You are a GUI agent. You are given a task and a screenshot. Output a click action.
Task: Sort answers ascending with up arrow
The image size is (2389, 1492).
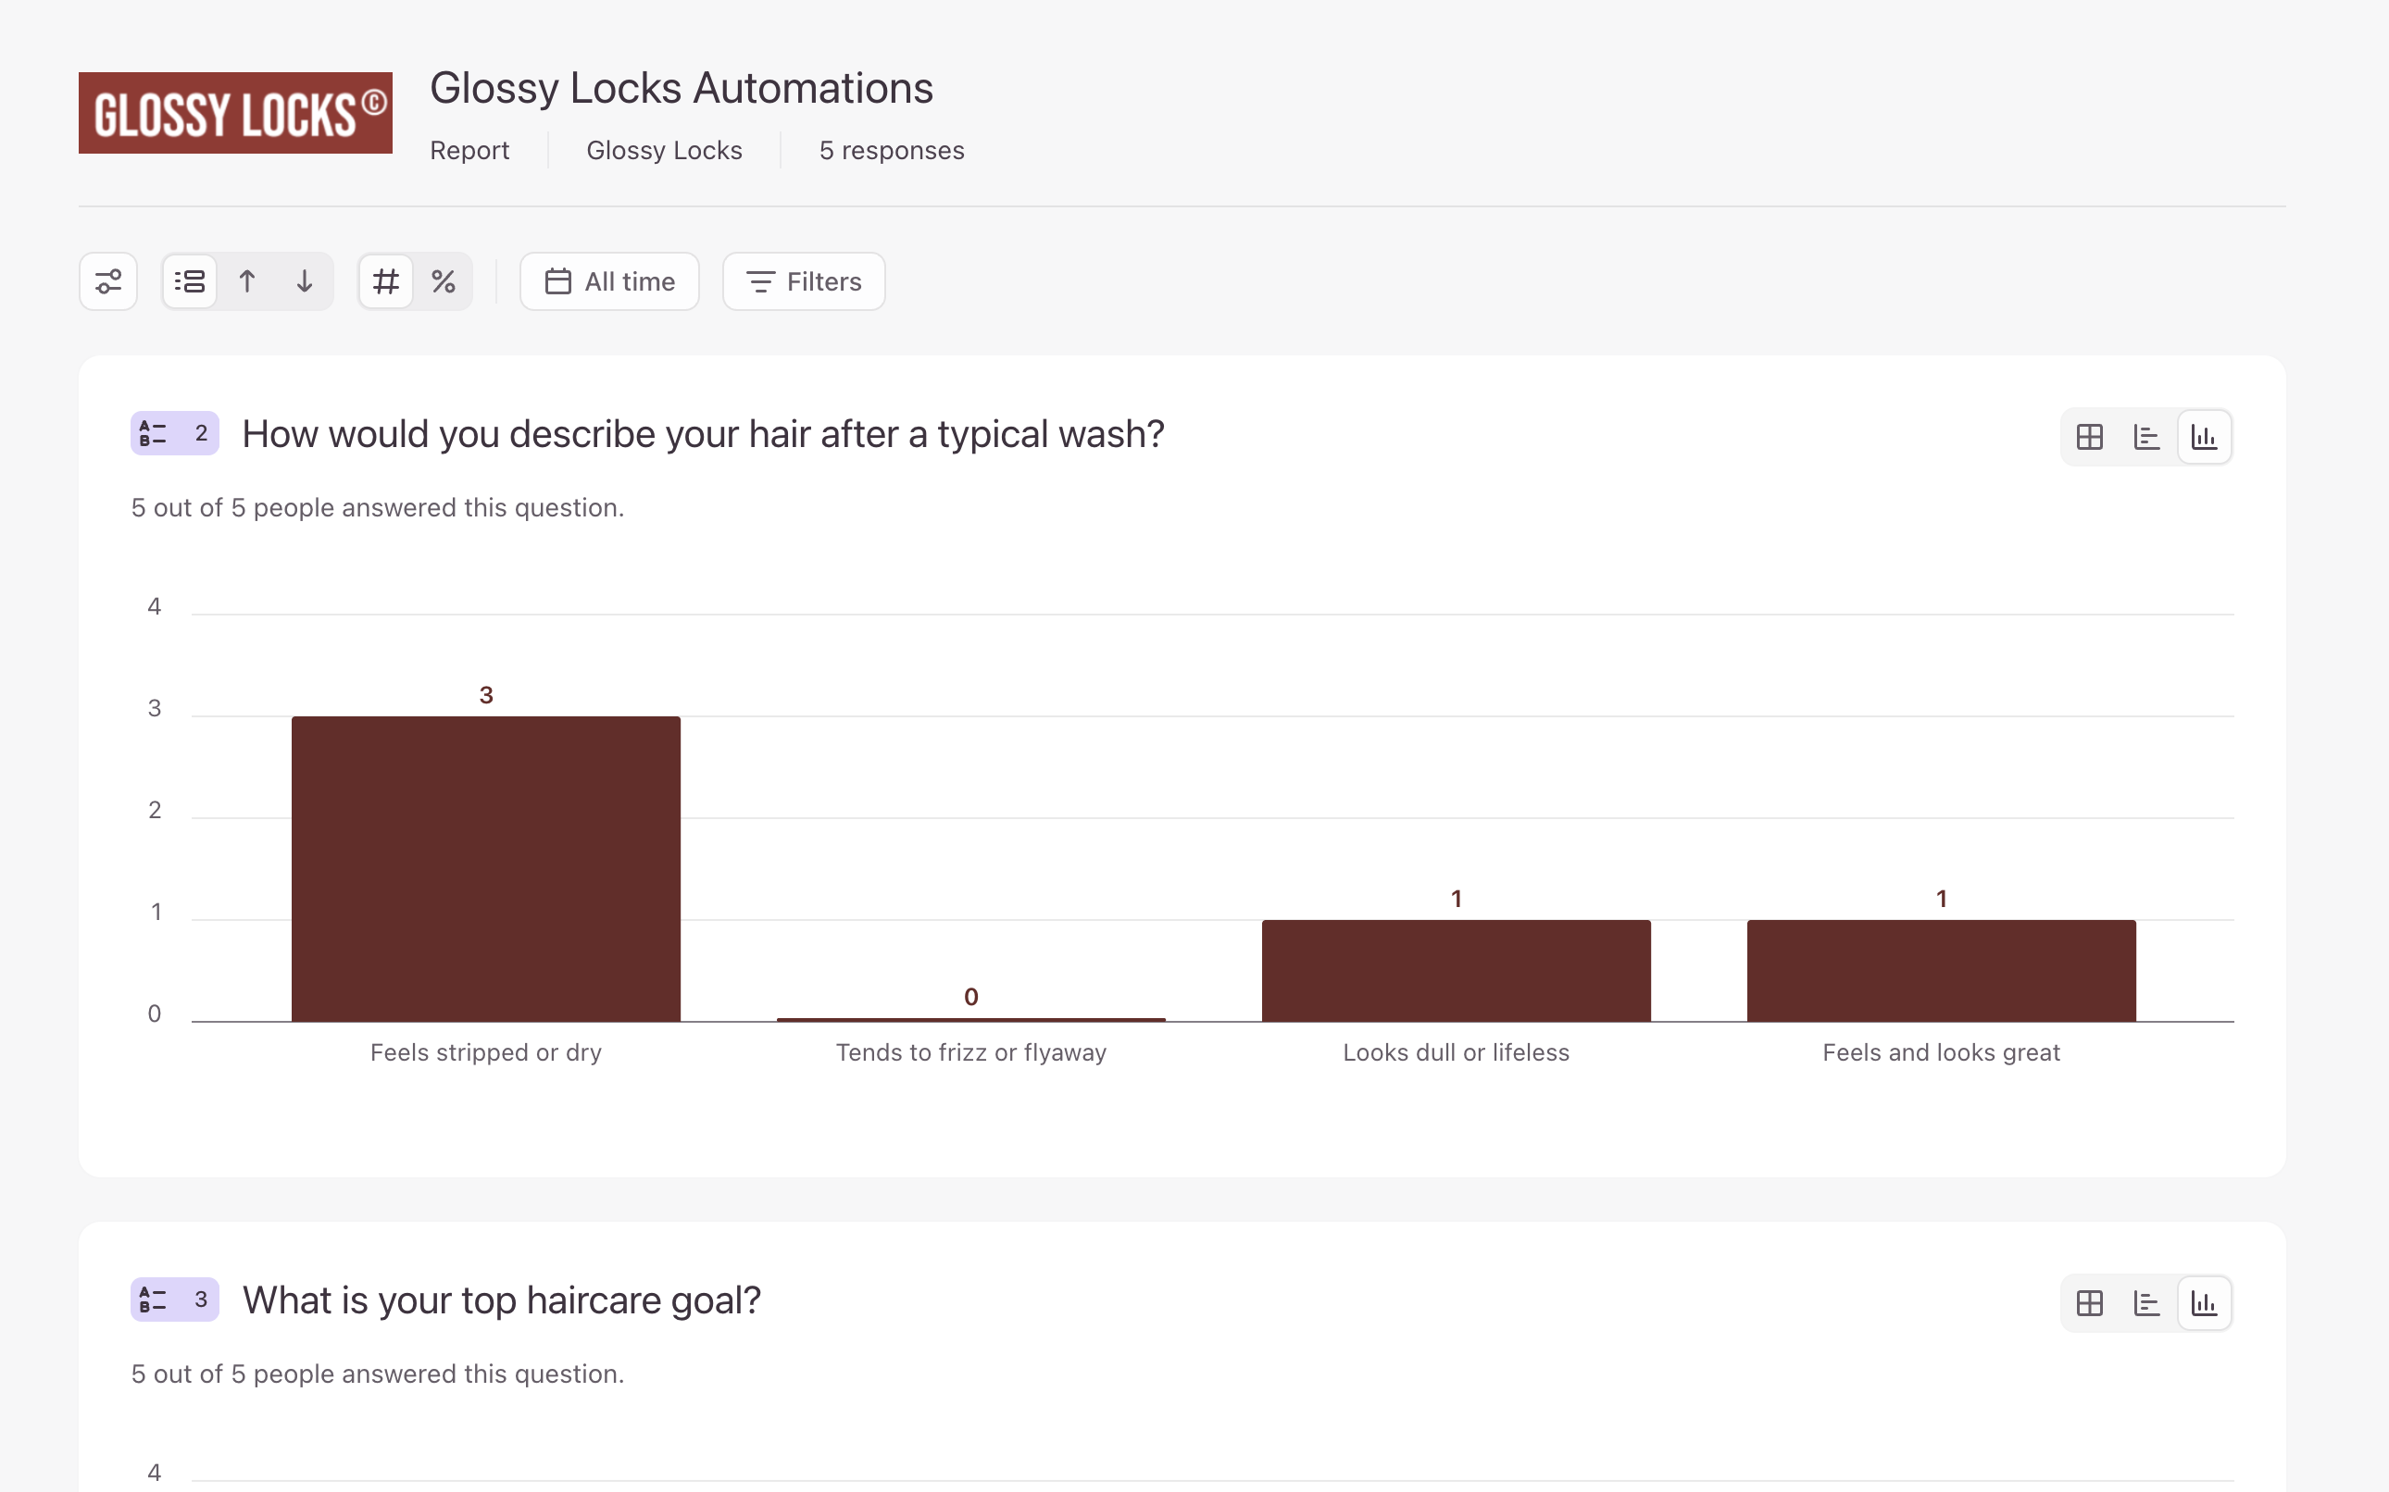click(247, 281)
